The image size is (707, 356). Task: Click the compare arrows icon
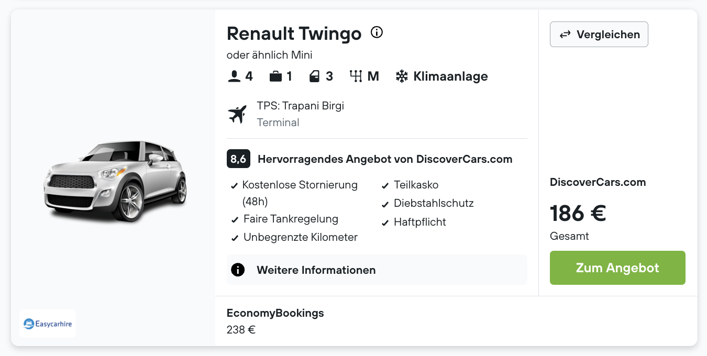click(565, 35)
